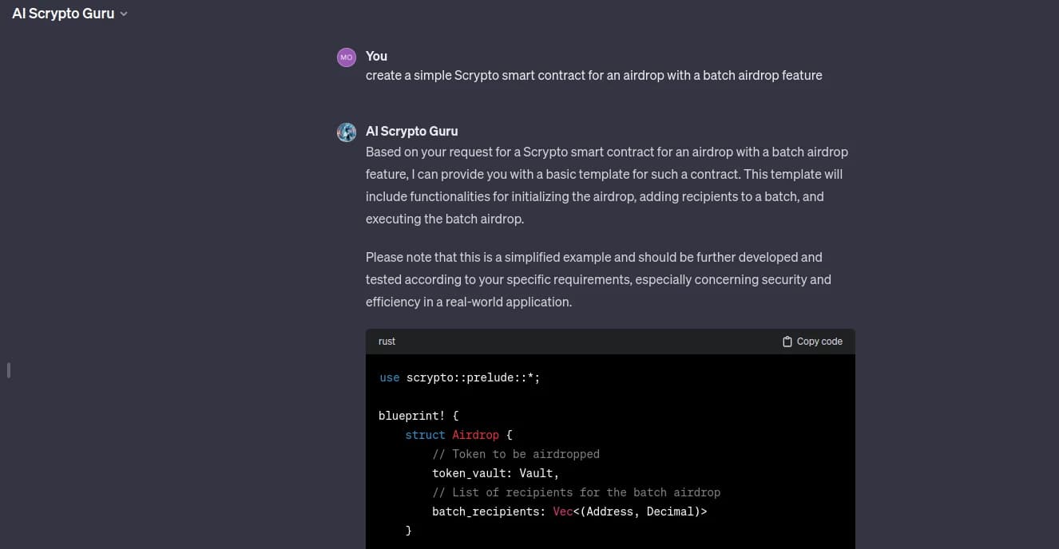Viewport: 1059px width, 549px height.
Task: Click the line "use scrypto::prelude::*;"
Action: [x=460, y=377]
